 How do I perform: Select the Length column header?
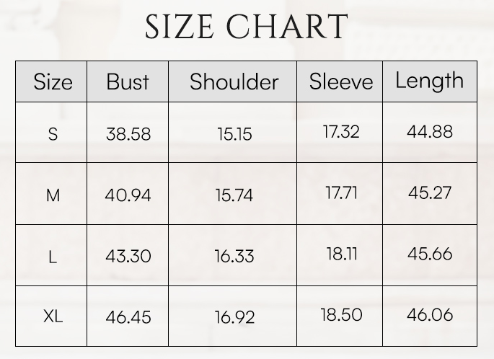(429, 80)
